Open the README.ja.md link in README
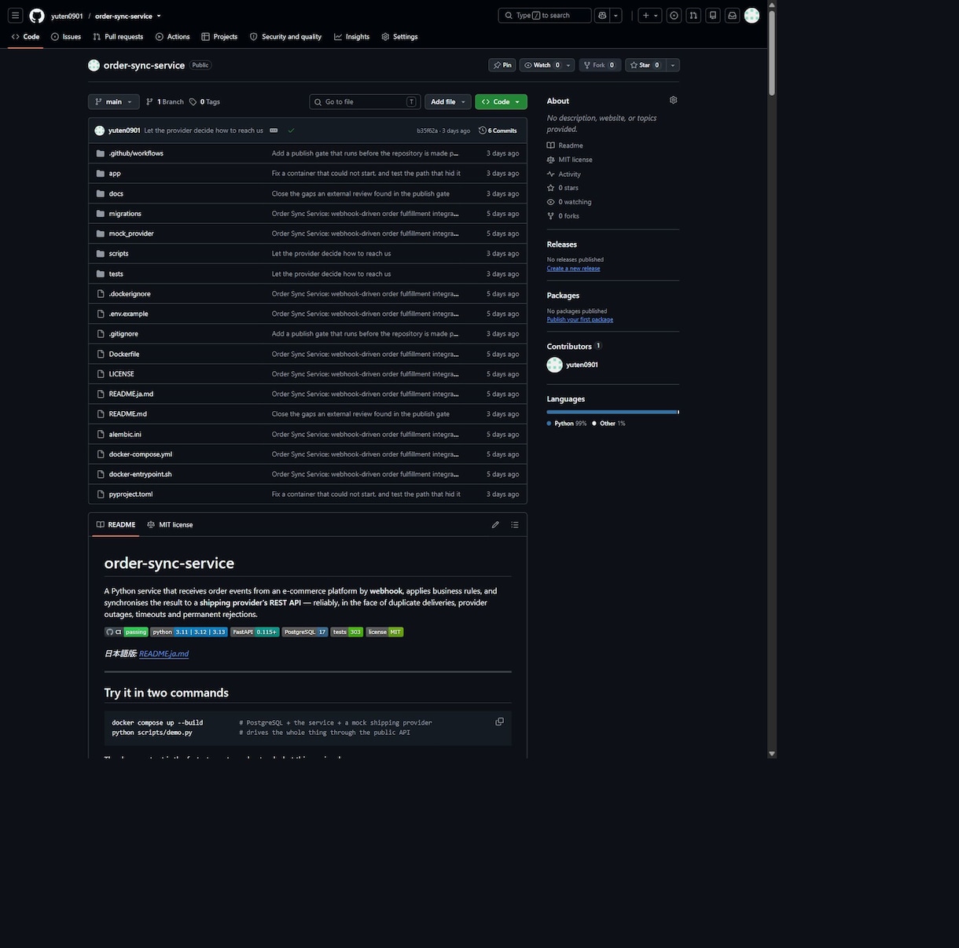The height and width of the screenshot is (948, 959). tap(164, 653)
